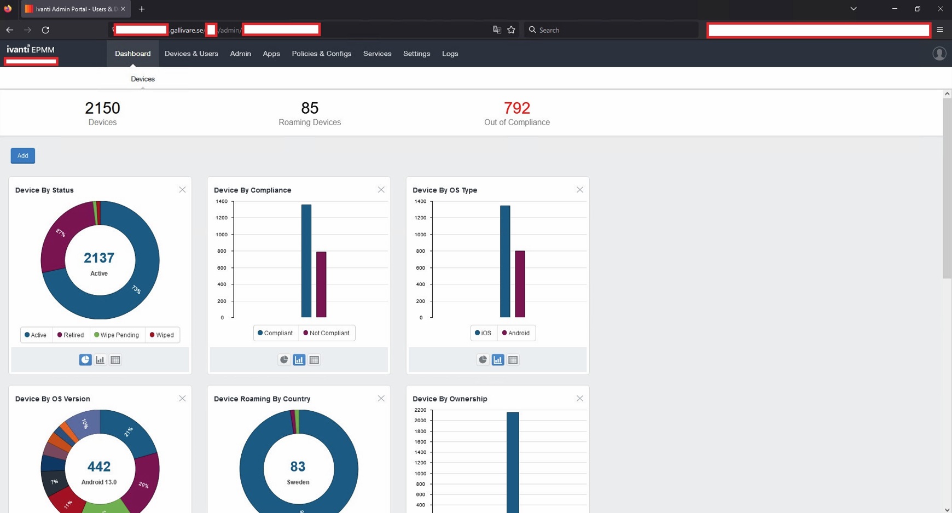Toggle the Active legend item

tap(36, 335)
